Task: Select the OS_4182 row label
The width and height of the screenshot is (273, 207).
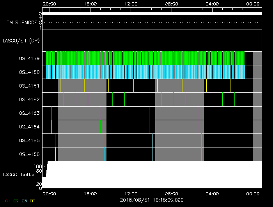Action: click(x=29, y=100)
